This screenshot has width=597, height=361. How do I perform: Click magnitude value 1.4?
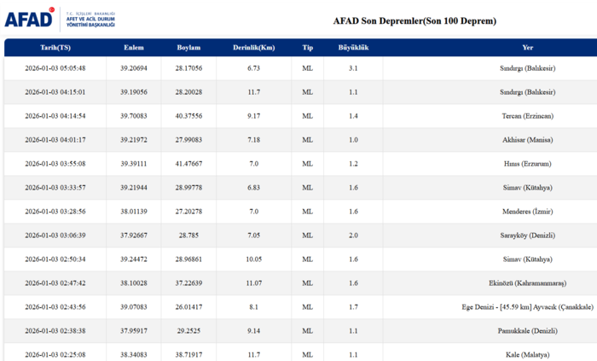[x=353, y=116]
